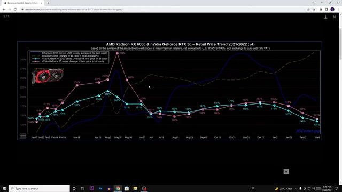
Task: Open the Chrome profile avatar
Action: [x=332, y=10]
